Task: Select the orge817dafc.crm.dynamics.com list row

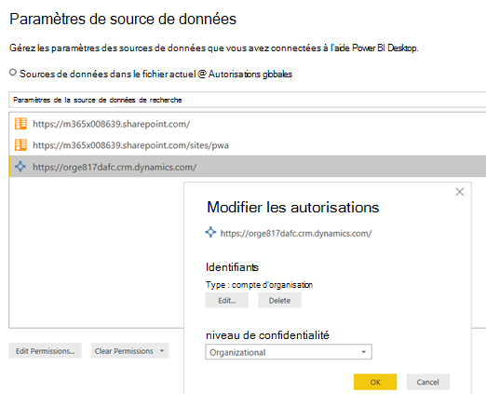Action: [248, 167]
